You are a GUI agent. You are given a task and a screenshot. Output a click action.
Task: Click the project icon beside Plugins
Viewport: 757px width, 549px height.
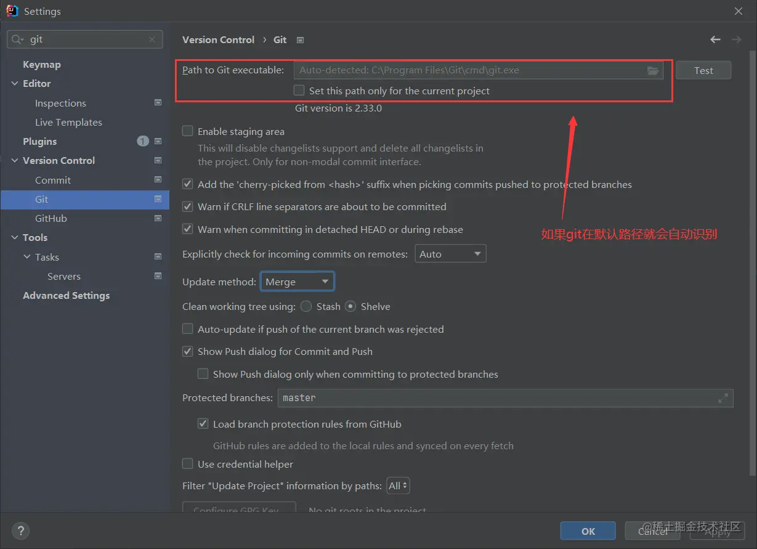pyautogui.click(x=158, y=141)
